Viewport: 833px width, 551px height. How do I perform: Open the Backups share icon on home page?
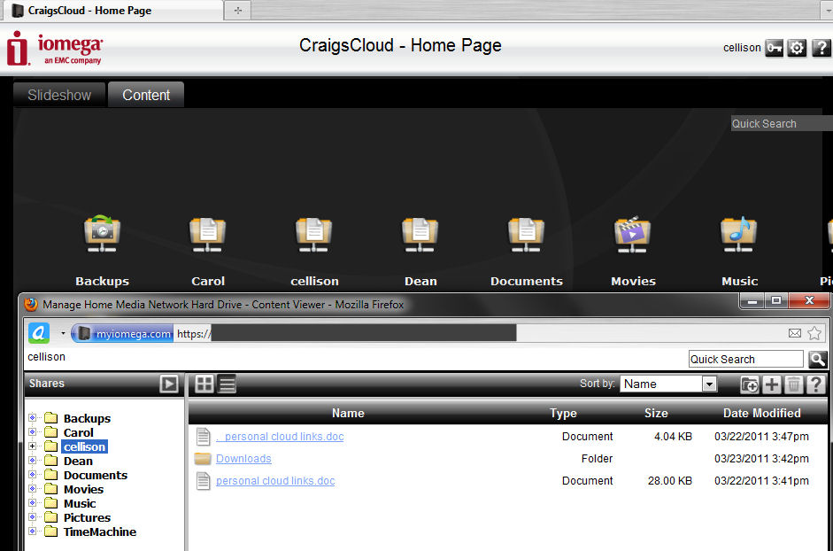(102, 234)
